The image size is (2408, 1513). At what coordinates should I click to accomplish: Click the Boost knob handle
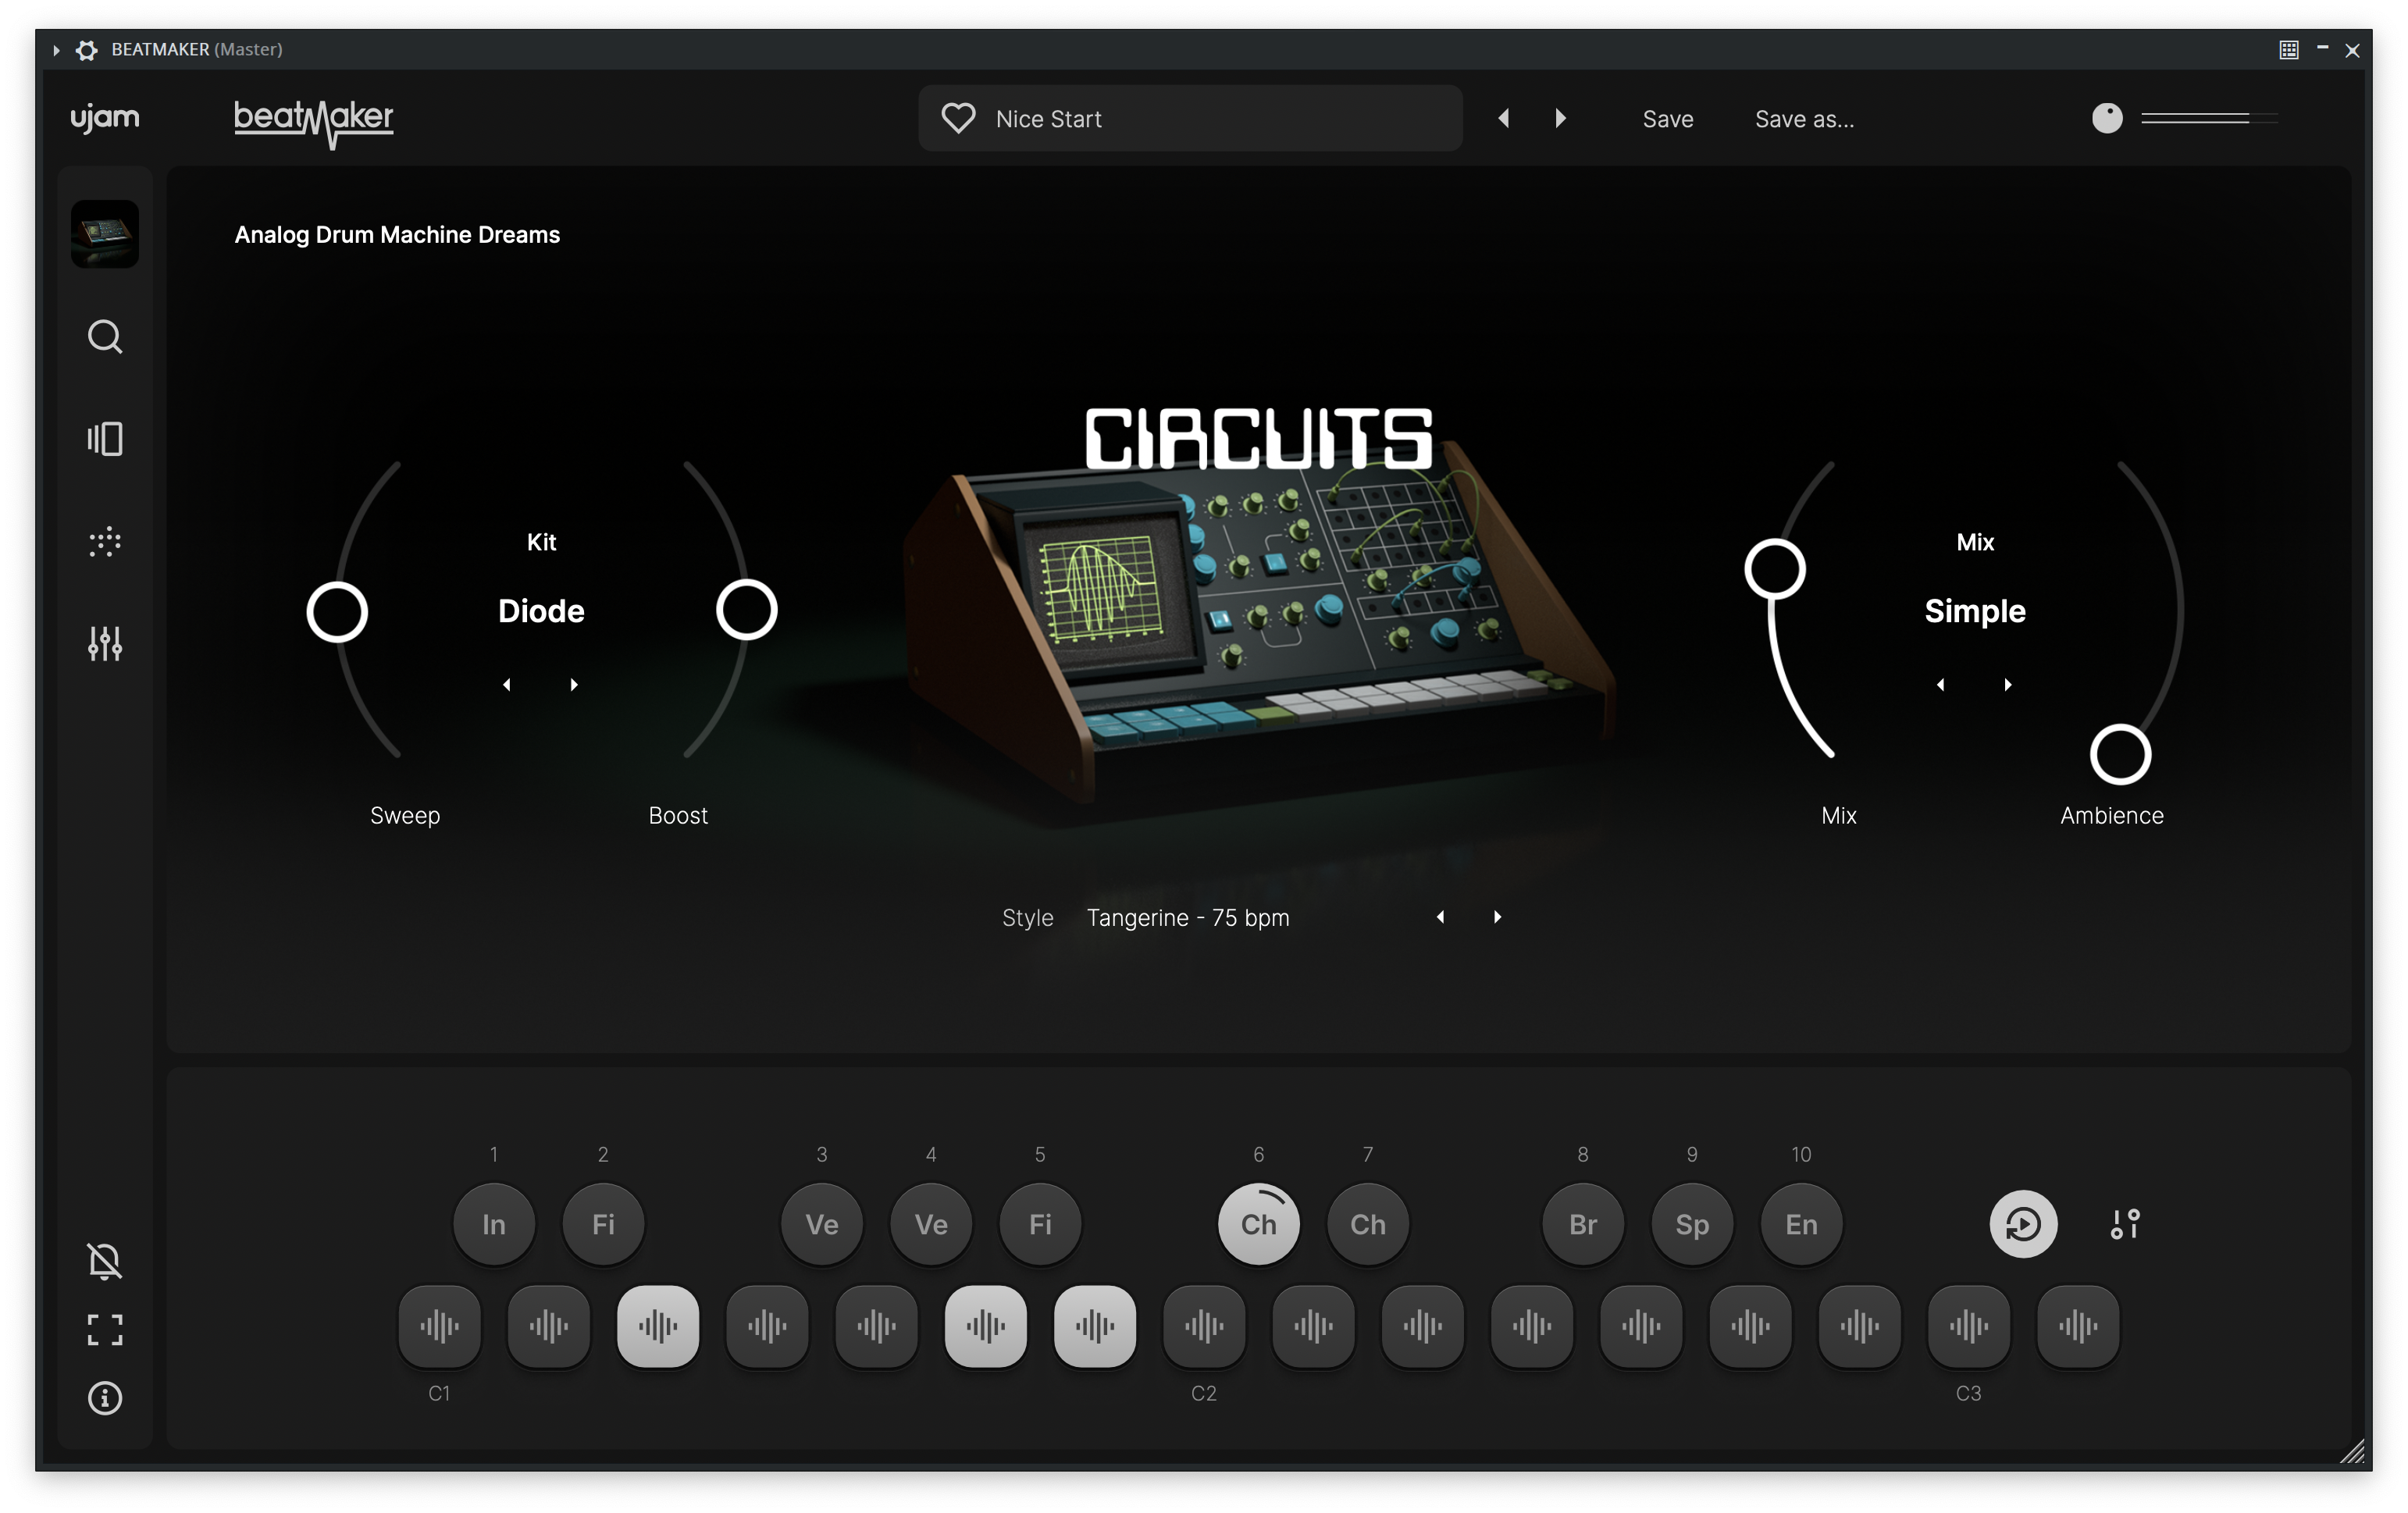(x=747, y=610)
